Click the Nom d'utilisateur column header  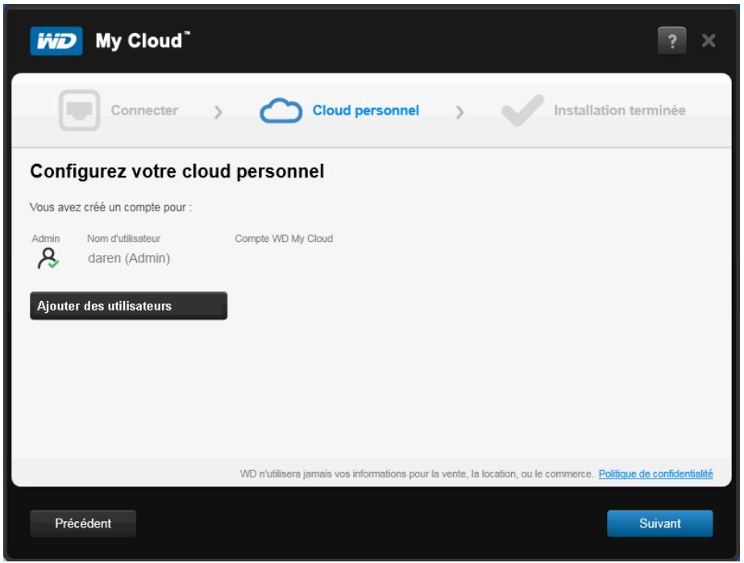pyautogui.click(x=123, y=238)
